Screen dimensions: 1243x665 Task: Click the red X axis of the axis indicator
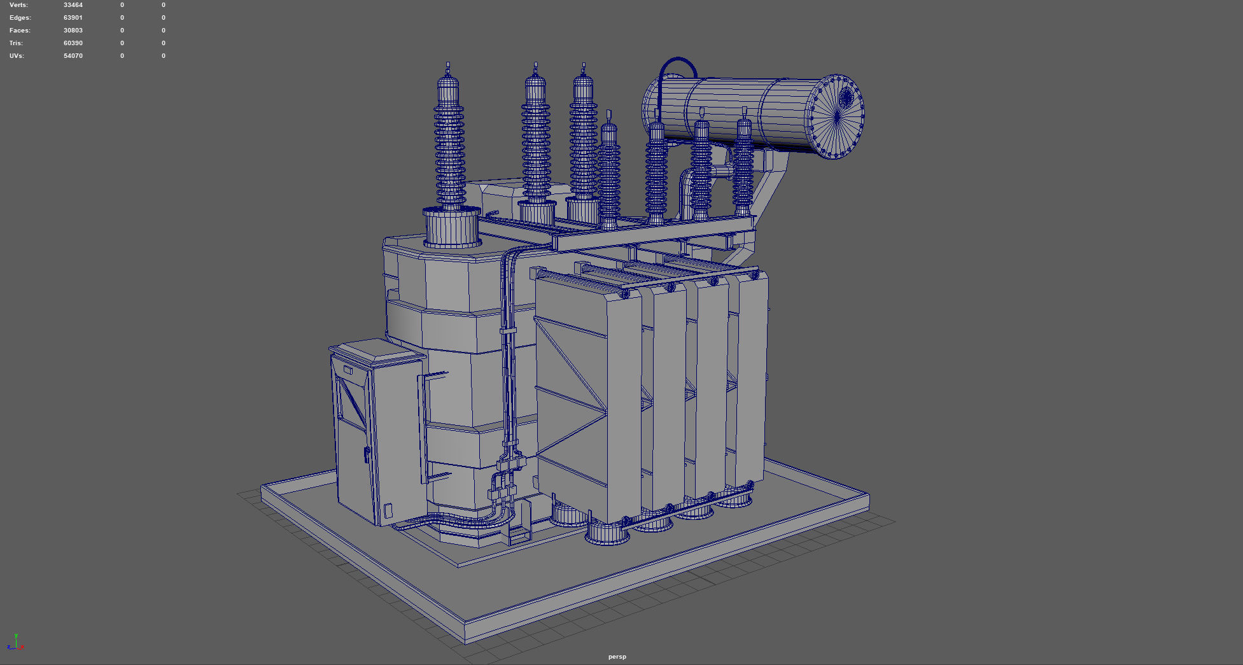22,647
